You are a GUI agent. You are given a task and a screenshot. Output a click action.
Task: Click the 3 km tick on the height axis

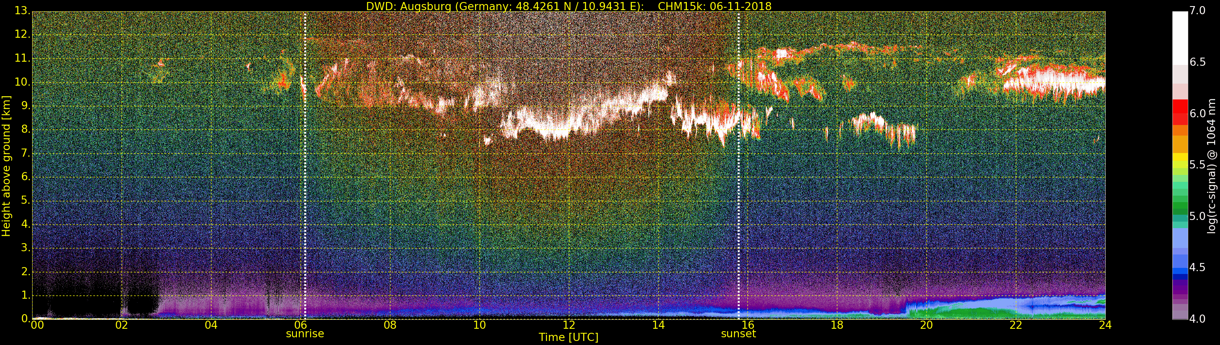[25, 248]
